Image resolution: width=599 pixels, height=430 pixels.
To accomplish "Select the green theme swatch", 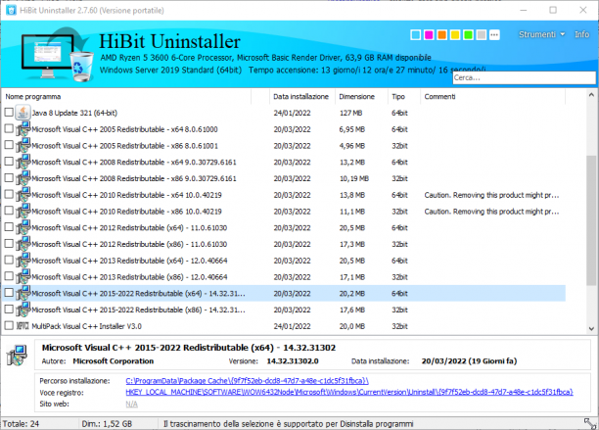I will point(468,35).
